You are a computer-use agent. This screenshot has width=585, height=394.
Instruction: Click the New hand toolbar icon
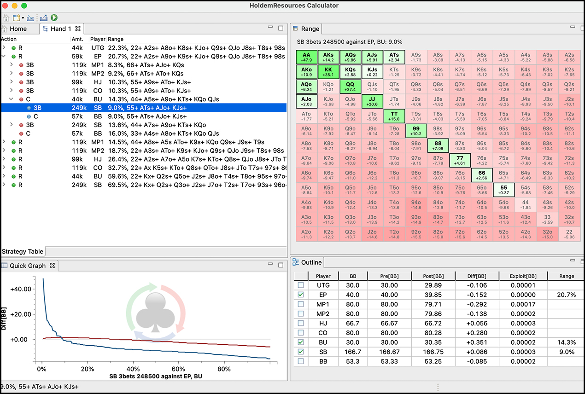click(x=17, y=18)
